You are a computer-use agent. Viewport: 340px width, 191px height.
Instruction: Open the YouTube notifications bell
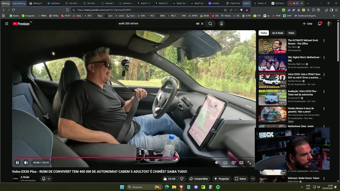click(x=320, y=24)
